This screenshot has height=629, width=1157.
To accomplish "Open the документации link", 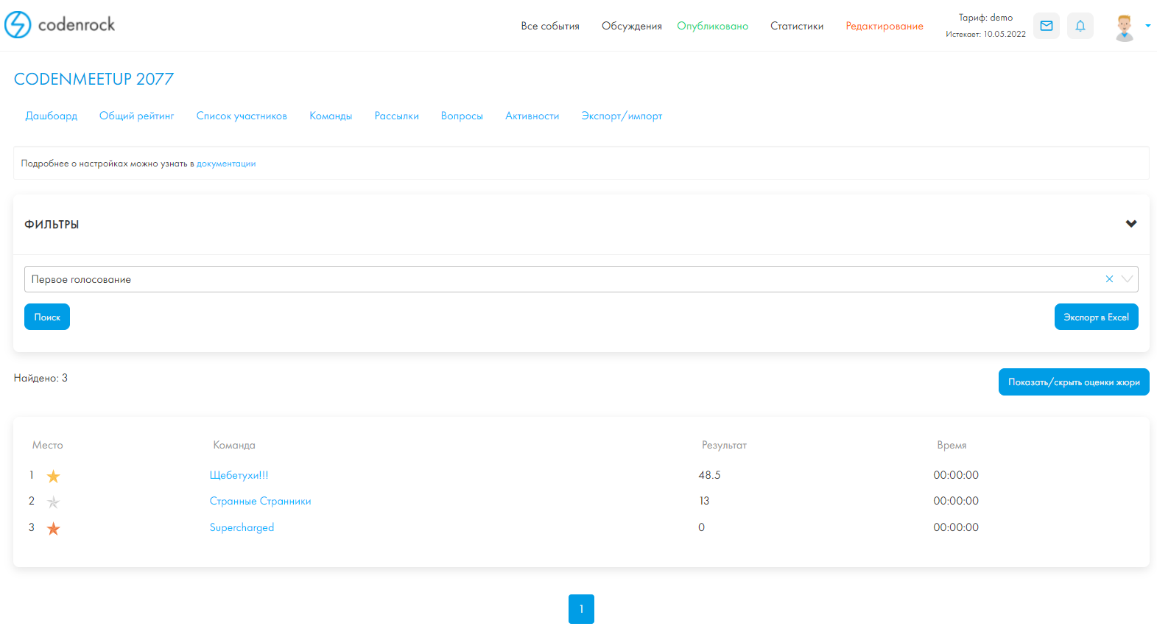I will tap(226, 164).
